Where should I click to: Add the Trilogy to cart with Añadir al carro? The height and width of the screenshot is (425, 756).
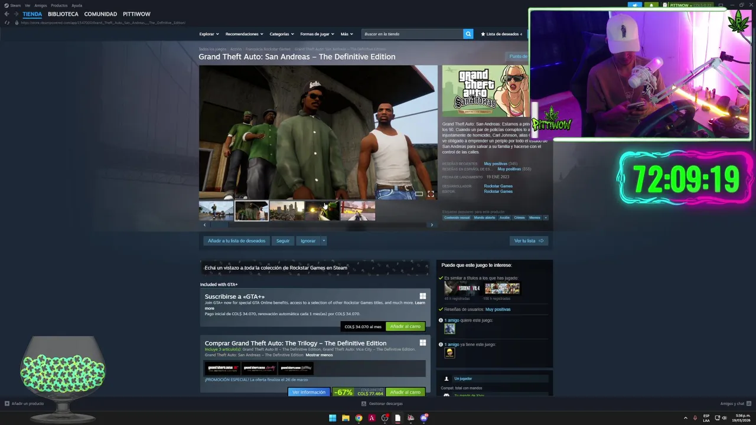(x=405, y=392)
